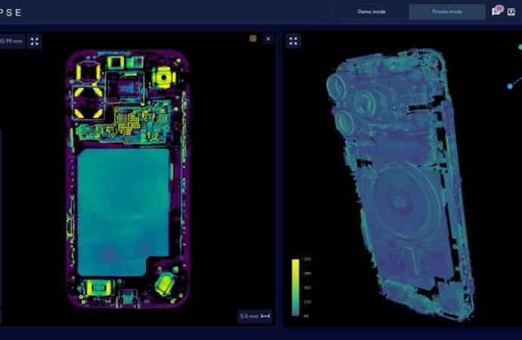Expand the 3D volume view to fullscreen

pyautogui.click(x=294, y=42)
